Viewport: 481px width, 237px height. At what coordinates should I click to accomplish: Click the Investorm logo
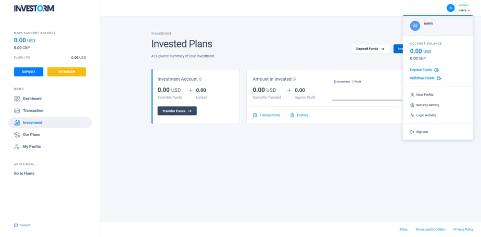tap(34, 8)
